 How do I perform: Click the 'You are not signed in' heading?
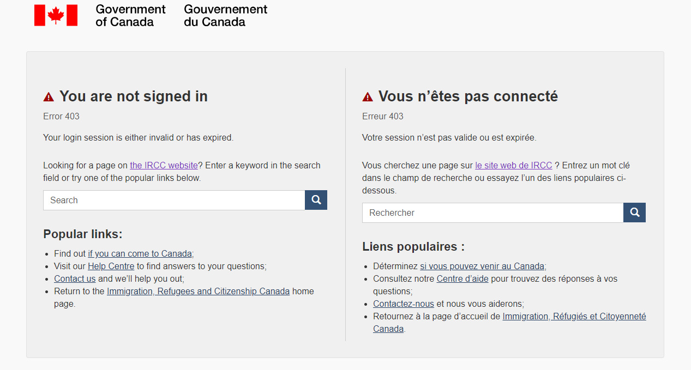133,96
